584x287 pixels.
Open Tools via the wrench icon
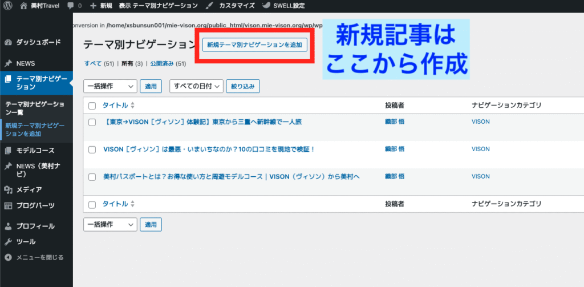[8, 241]
